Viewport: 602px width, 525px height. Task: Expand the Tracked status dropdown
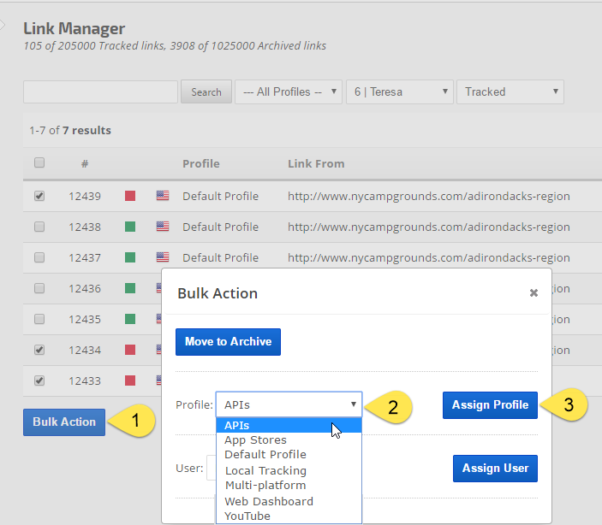click(510, 92)
